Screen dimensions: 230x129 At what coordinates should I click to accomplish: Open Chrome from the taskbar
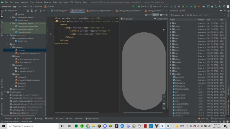[x=88, y=126]
